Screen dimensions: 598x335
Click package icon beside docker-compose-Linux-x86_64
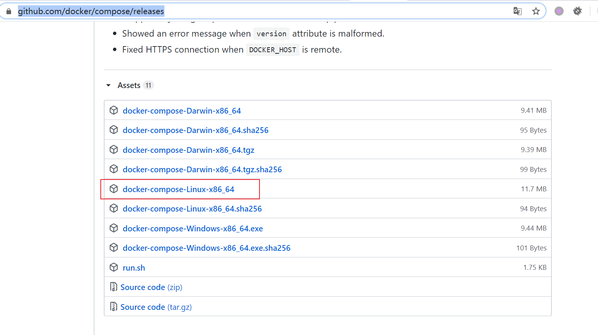click(x=114, y=189)
